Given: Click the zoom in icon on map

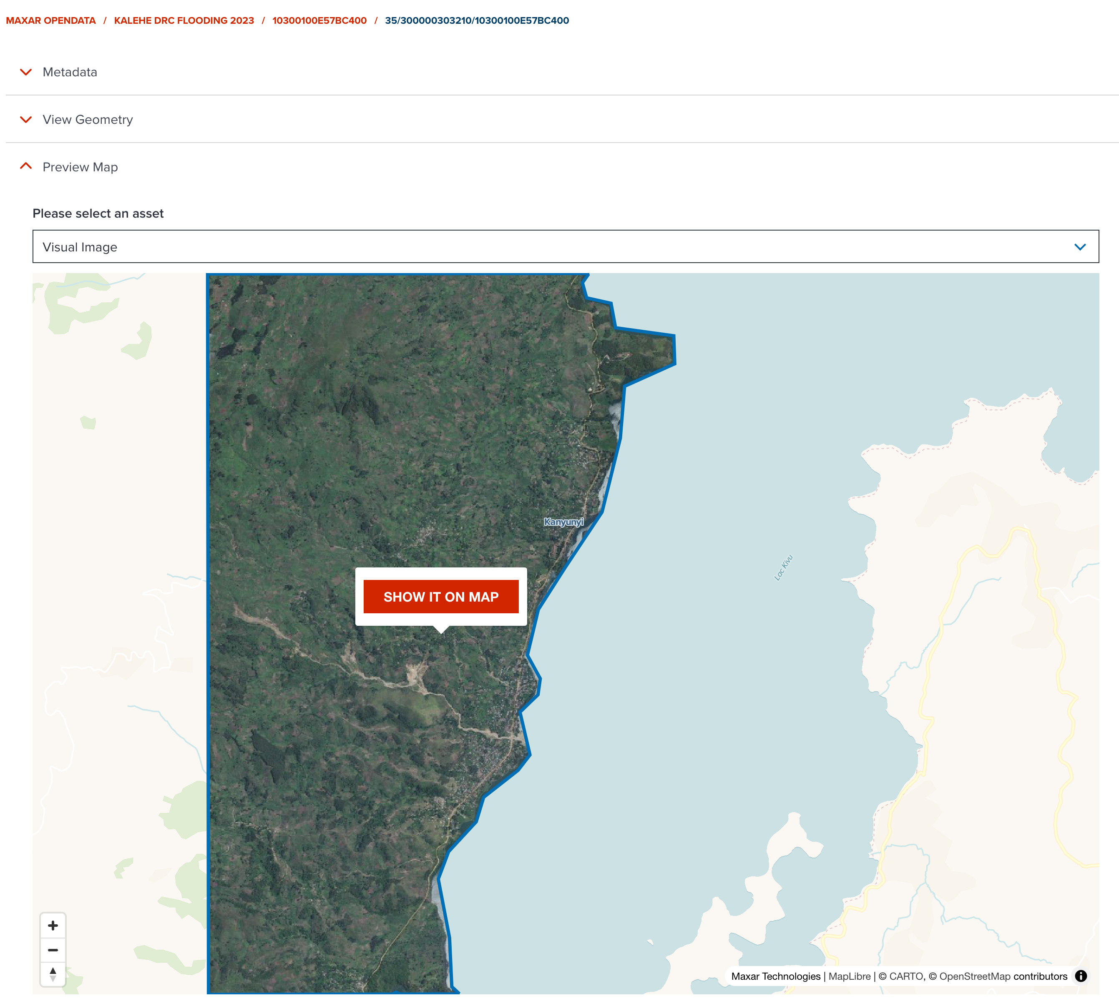Looking at the screenshot, I should pos(53,926).
